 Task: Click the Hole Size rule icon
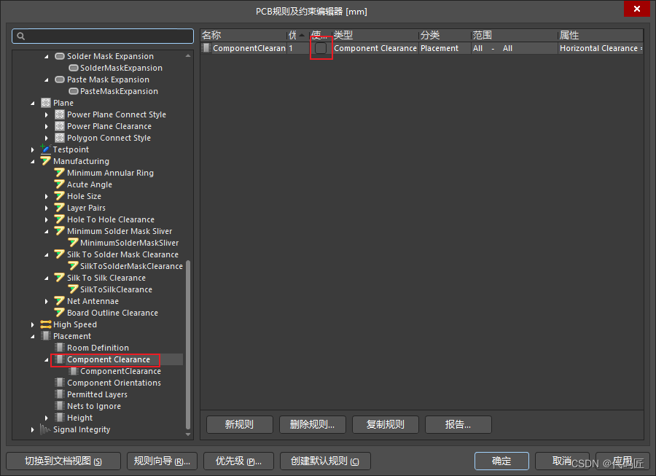pyautogui.click(x=60, y=196)
